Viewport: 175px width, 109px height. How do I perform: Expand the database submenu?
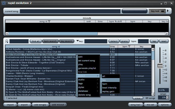(x=88, y=91)
